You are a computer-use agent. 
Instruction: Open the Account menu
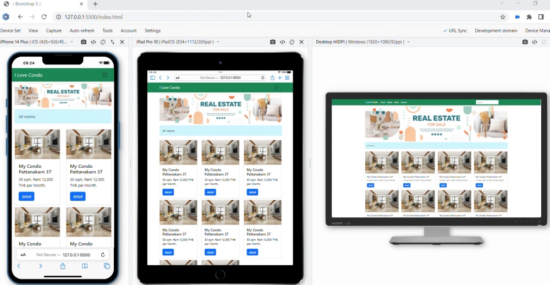point(128,31)
